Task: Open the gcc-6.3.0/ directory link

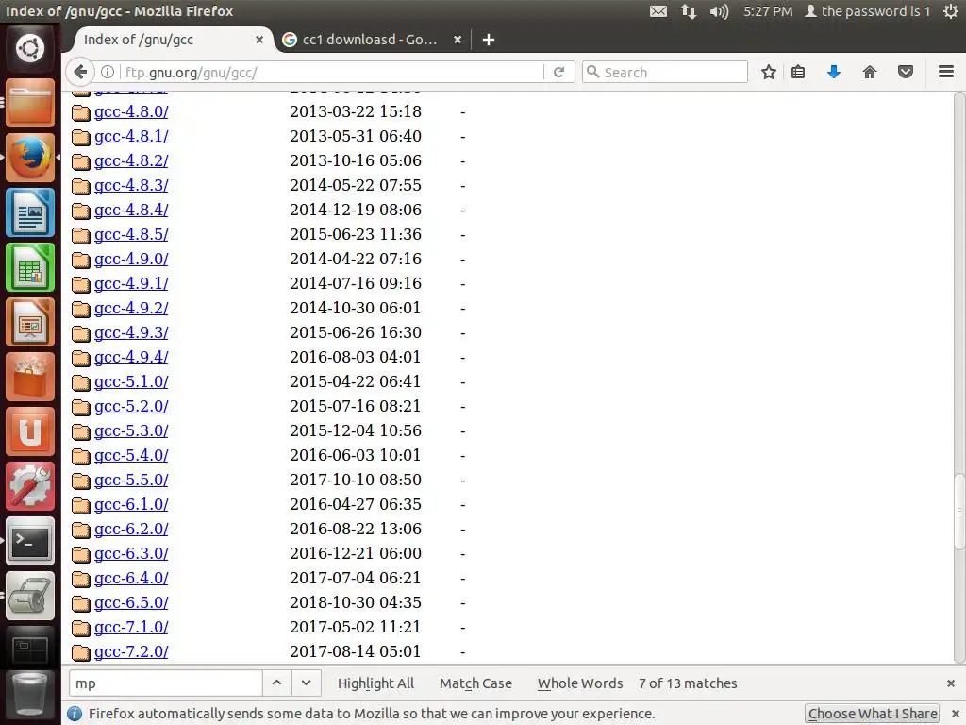Action: click(131, 553)
